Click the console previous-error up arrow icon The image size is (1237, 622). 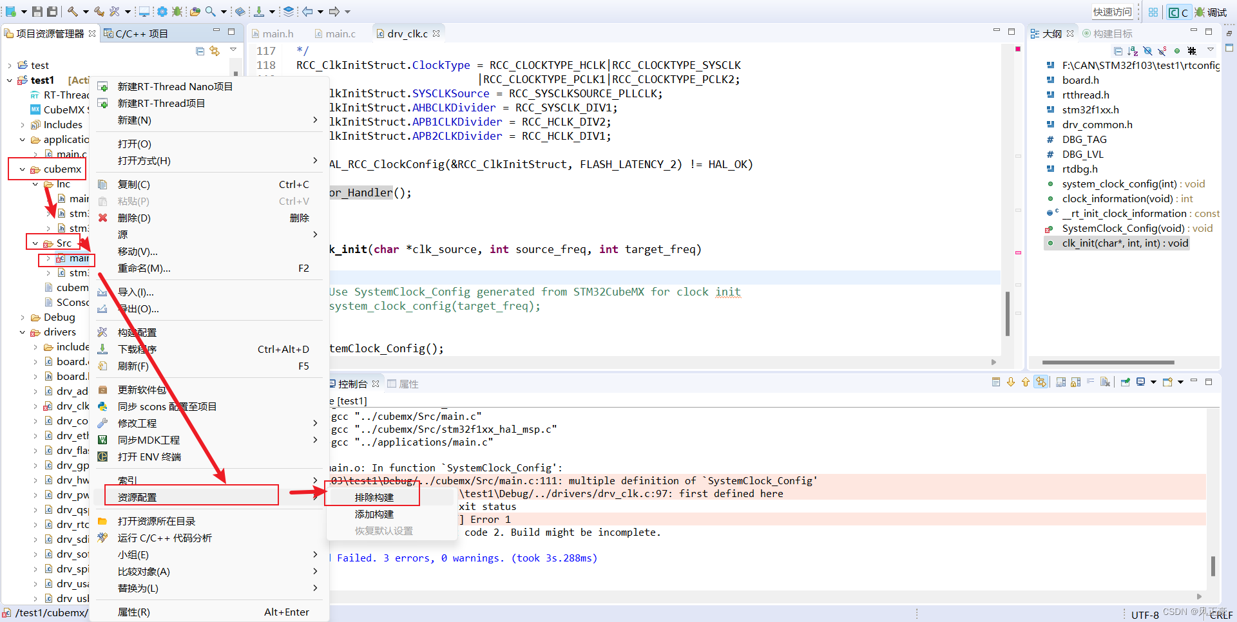click(1026, 382)
